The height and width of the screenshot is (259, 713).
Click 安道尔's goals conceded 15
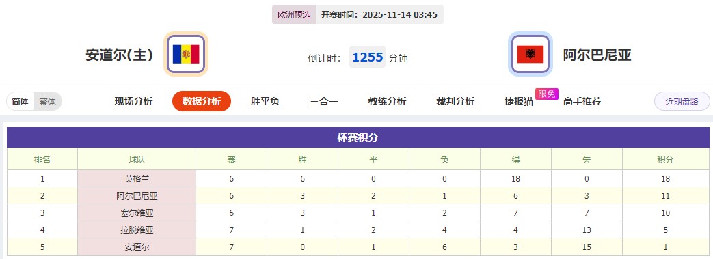pyautogui.click(x=587, y=247)
